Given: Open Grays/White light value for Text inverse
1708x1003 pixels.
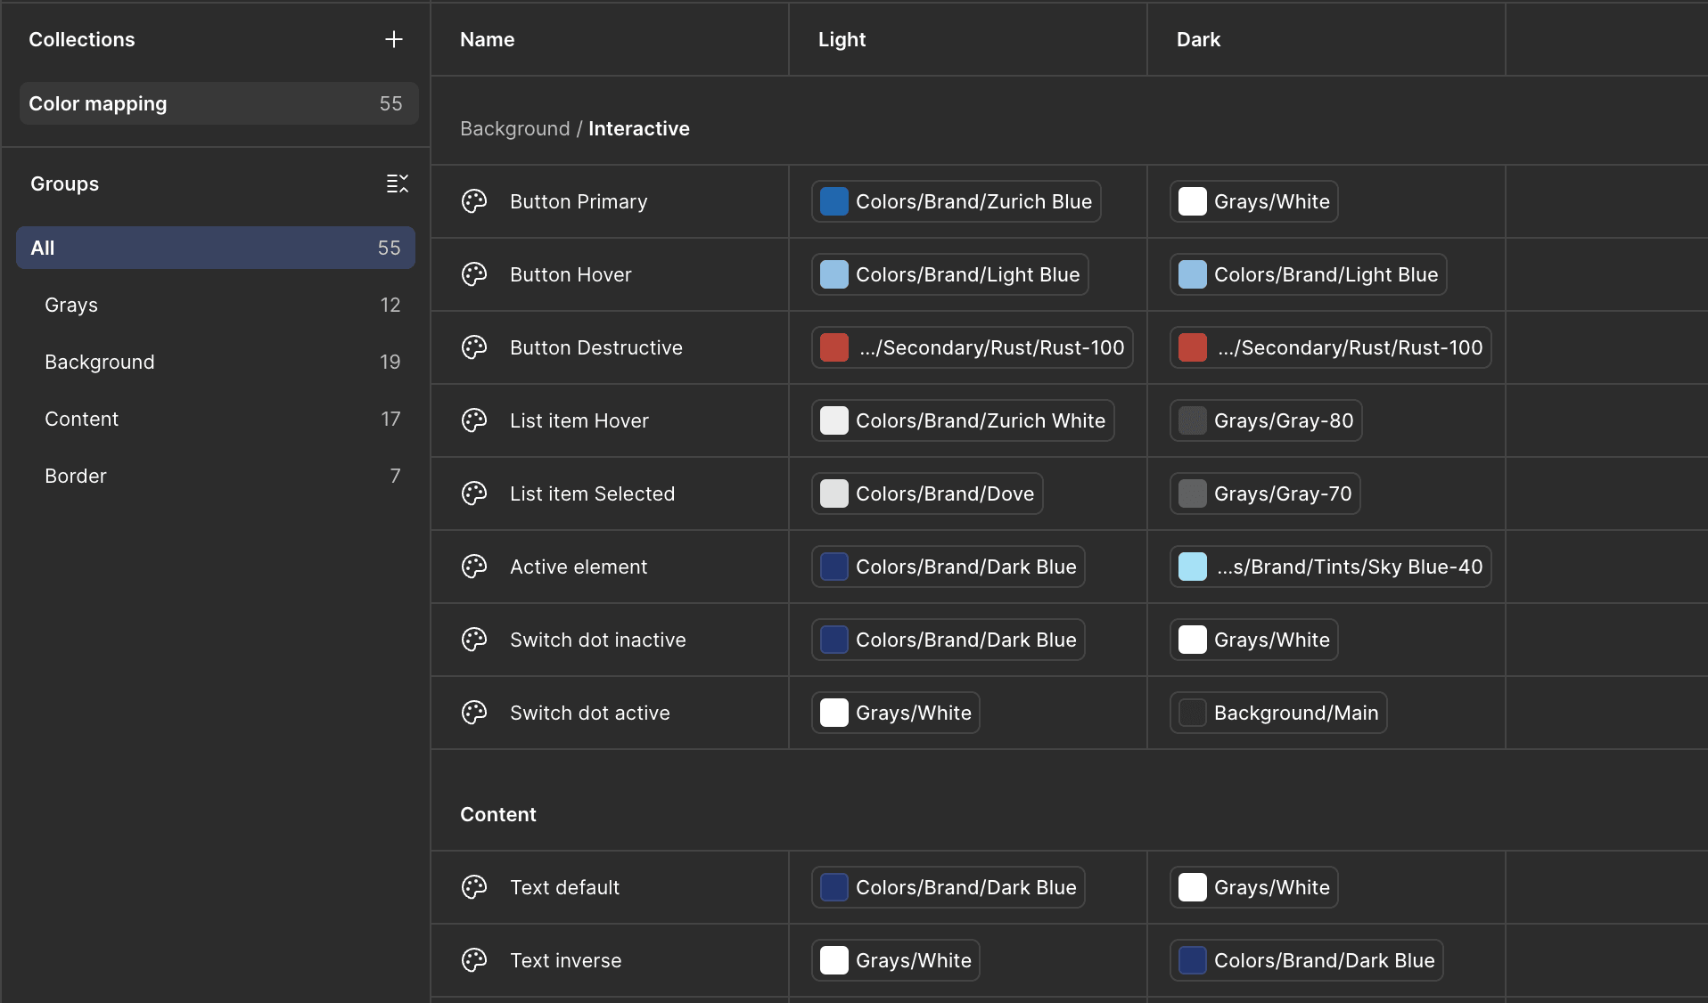Looking at the screenshot, I should (896, 960).
